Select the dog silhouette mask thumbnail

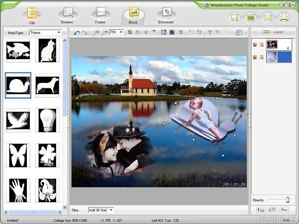(x=47, y=85)
